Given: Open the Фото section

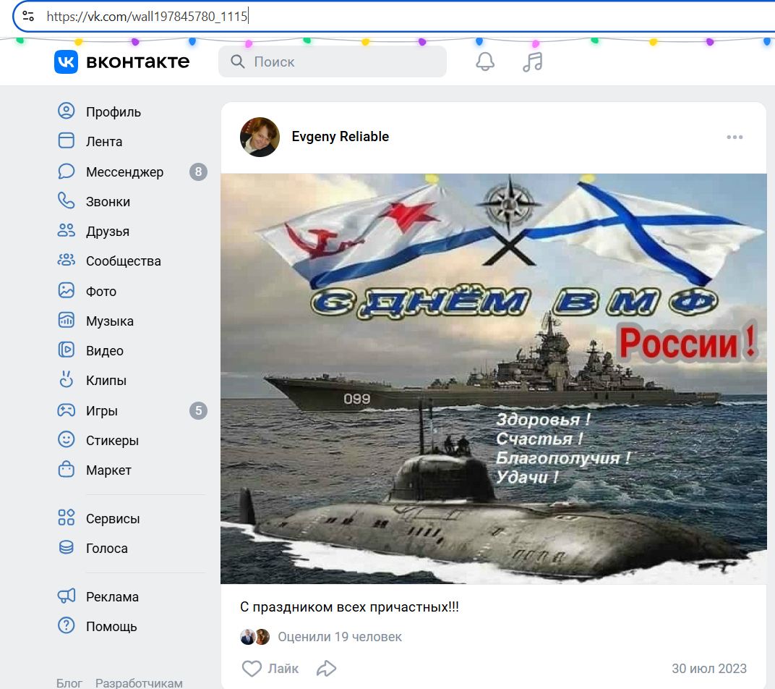Looking at the screenshot, I should [x=66, y=290].
